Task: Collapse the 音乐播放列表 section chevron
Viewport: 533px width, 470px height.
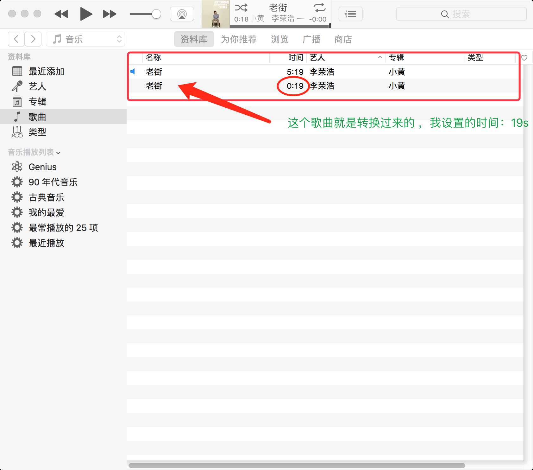Action: click(58, 153)
